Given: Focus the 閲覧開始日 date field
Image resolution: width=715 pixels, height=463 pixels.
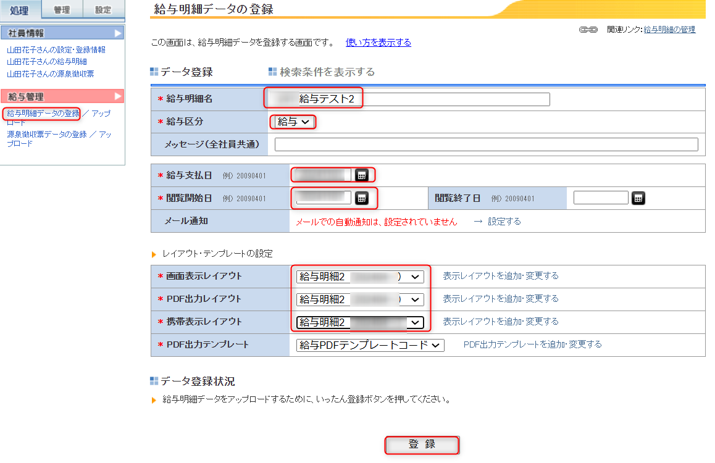Looking at the screenshot, I should tap(324, 198).
